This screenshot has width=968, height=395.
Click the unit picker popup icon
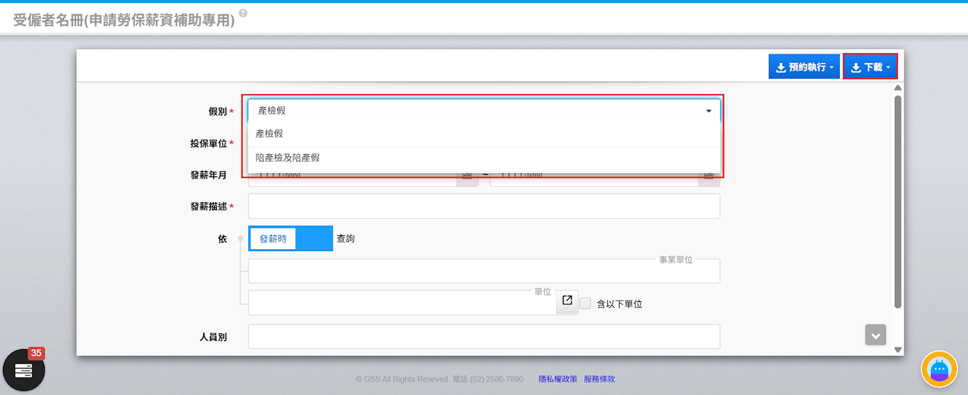[x=567, y=301]
